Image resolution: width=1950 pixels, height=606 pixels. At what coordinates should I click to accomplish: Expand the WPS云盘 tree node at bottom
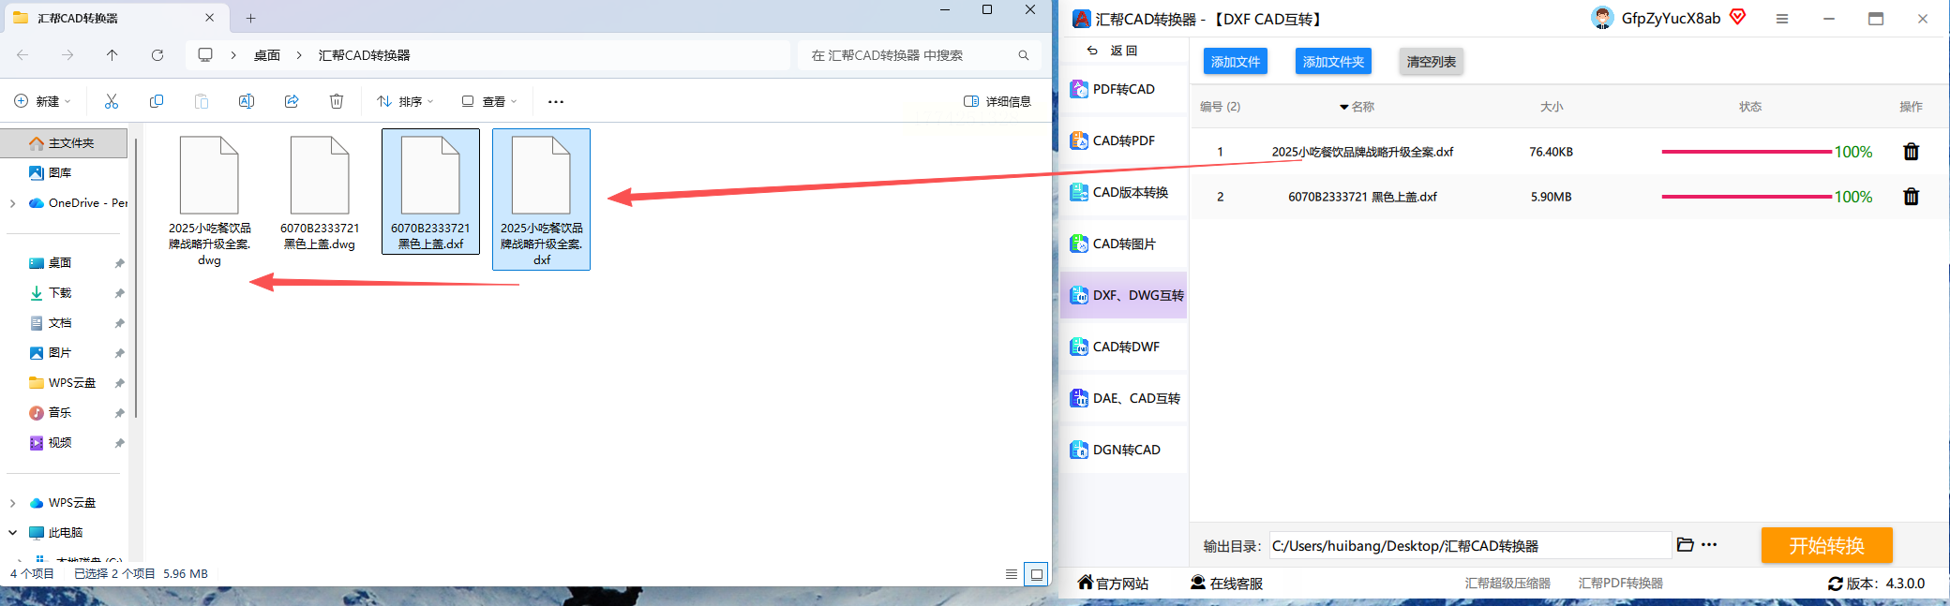tap(12, 503)
